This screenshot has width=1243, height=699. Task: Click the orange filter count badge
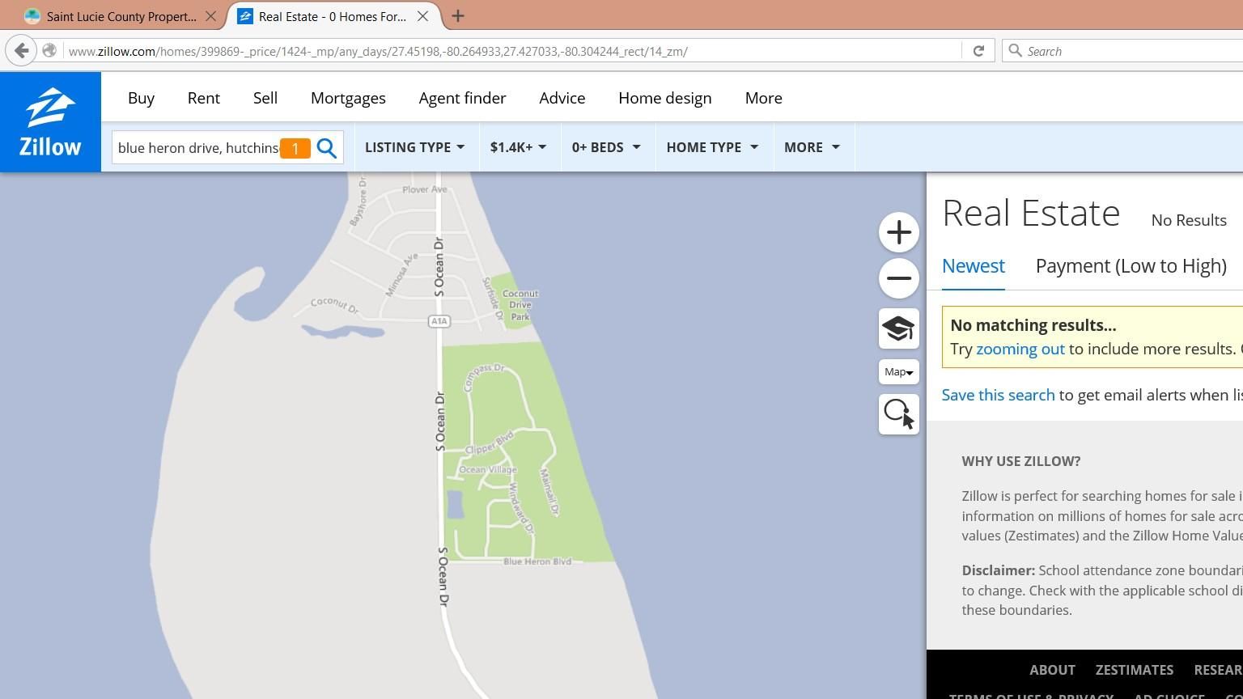coord(295,149)
